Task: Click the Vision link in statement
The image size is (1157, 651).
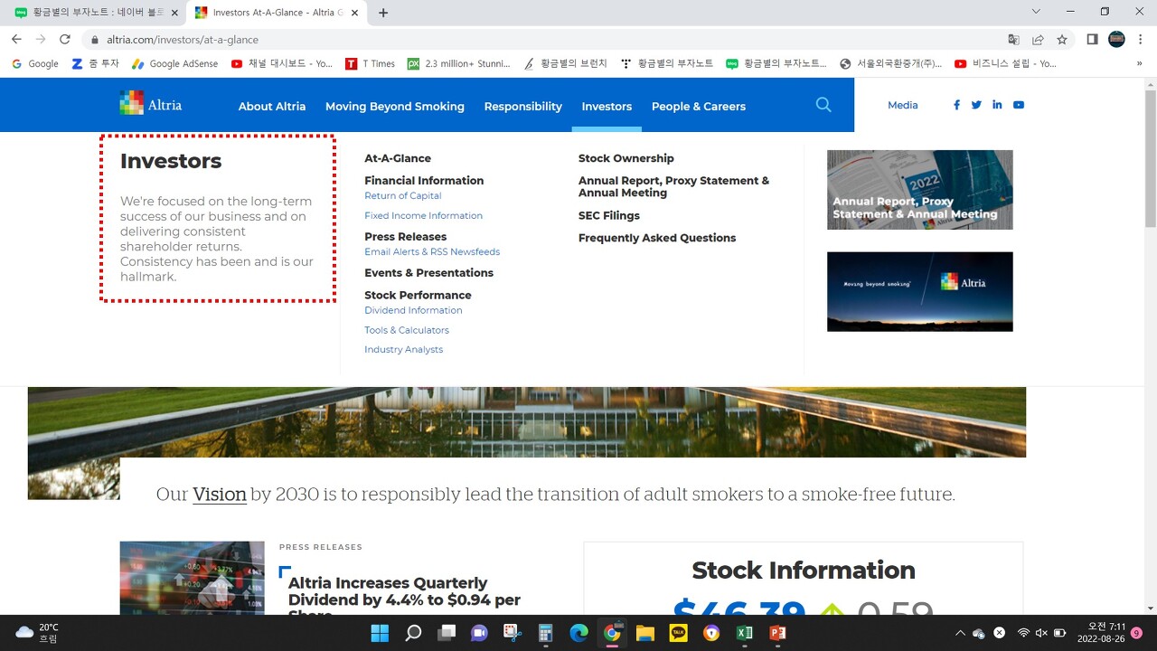Action: point(220,495)
